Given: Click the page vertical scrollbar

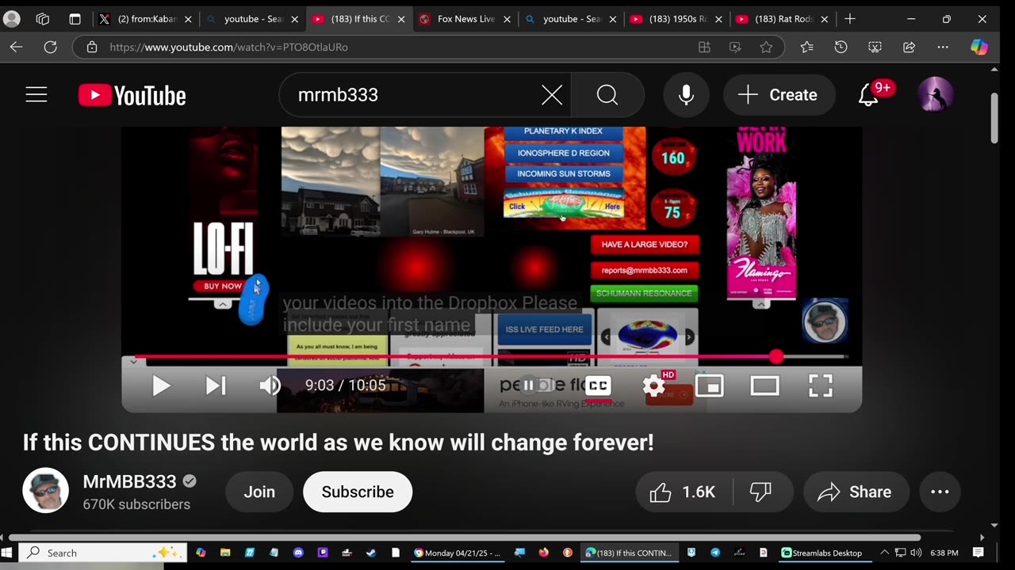Looking at the screenshot, I should [x=994, y=119].
